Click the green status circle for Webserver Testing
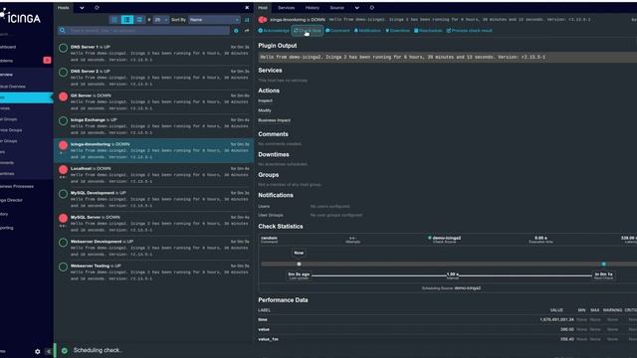 (63, 268)
